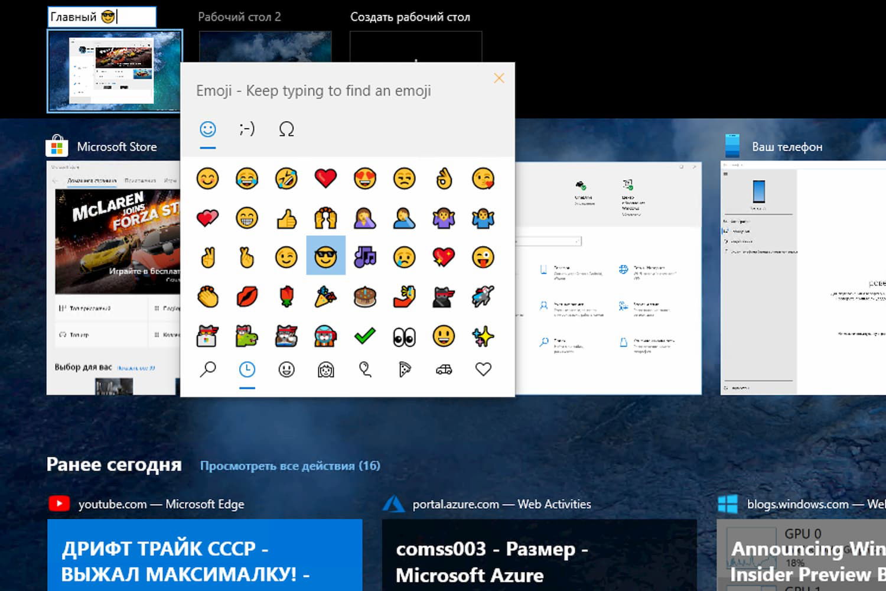Open the Ваш телефон window preview

point(803,278)
